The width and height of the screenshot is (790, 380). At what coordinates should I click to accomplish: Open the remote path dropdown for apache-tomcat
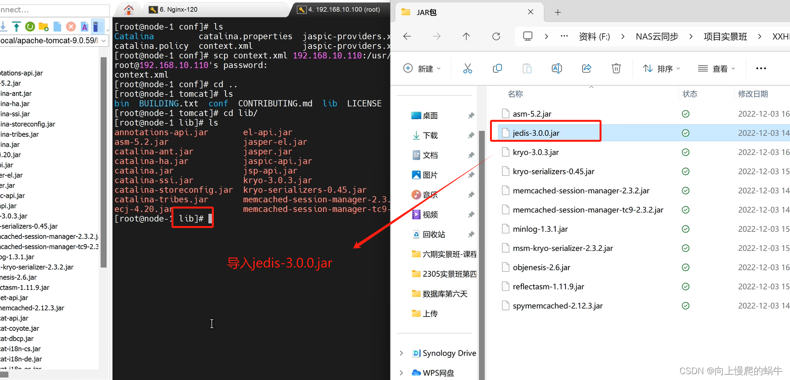(104, 41)
